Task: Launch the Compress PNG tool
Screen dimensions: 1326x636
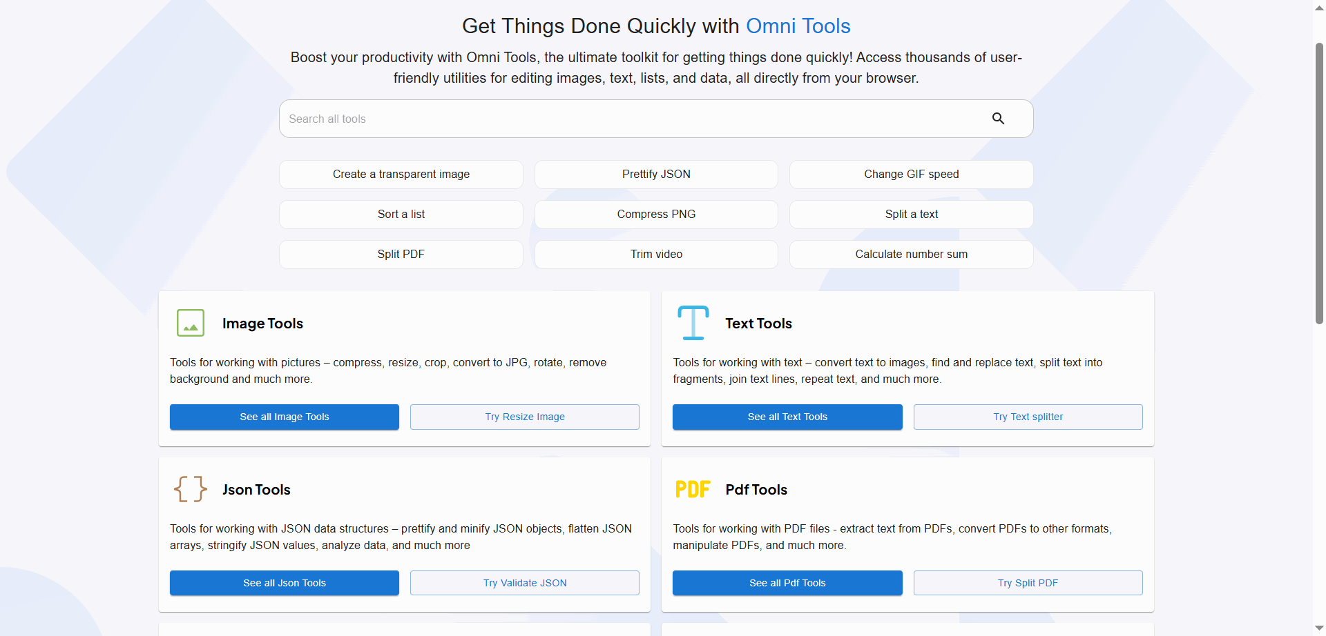Action: 656,215
